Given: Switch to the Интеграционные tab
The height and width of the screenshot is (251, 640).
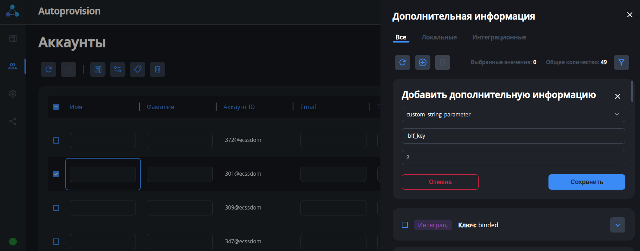Looking at the screenshot, I should point(499,37).
